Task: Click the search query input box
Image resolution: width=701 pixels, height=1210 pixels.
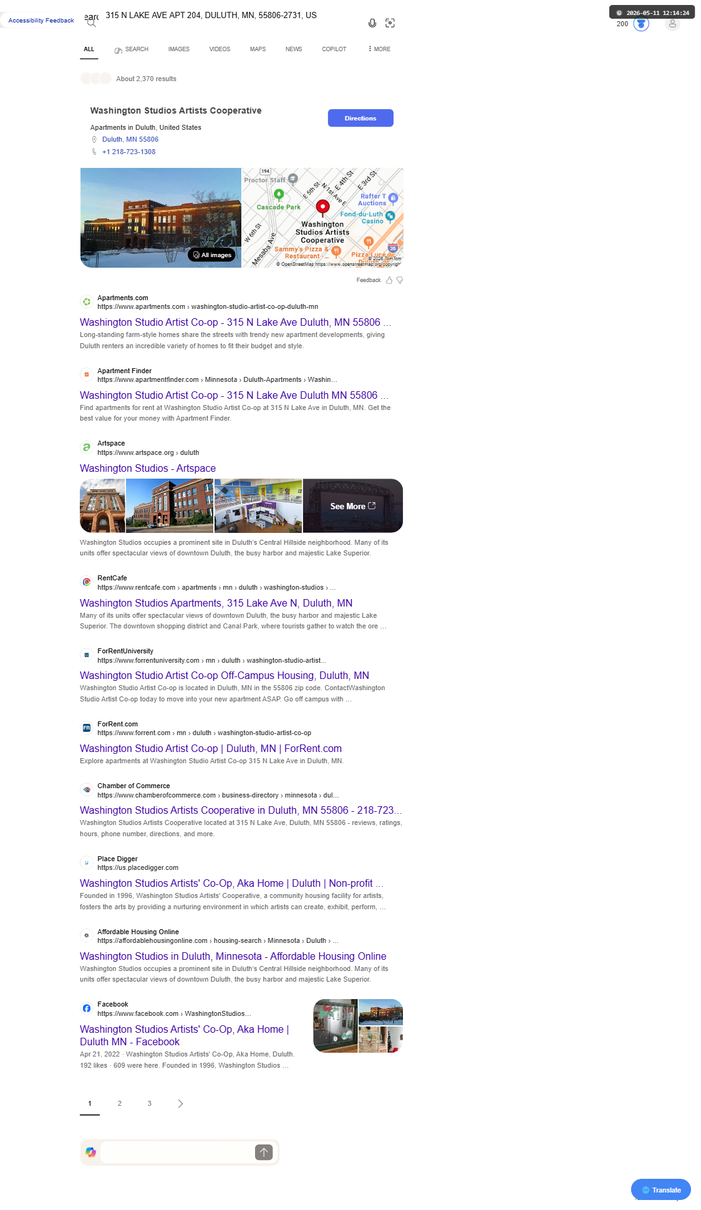Action: pos(231,16)
